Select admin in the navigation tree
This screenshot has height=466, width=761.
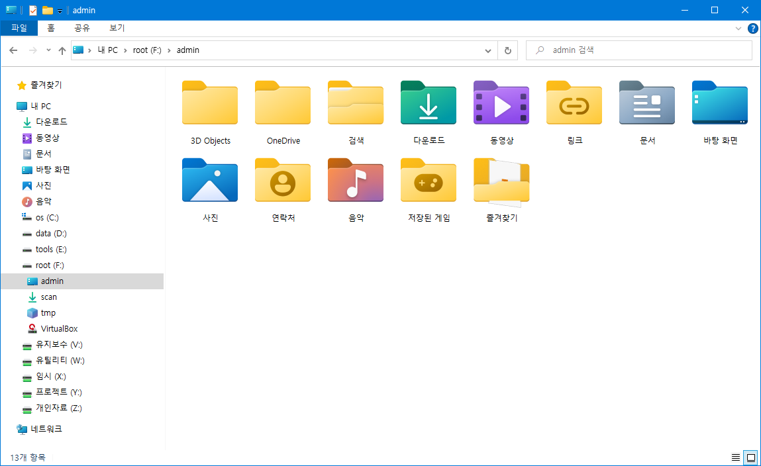[x=83, y=281]
